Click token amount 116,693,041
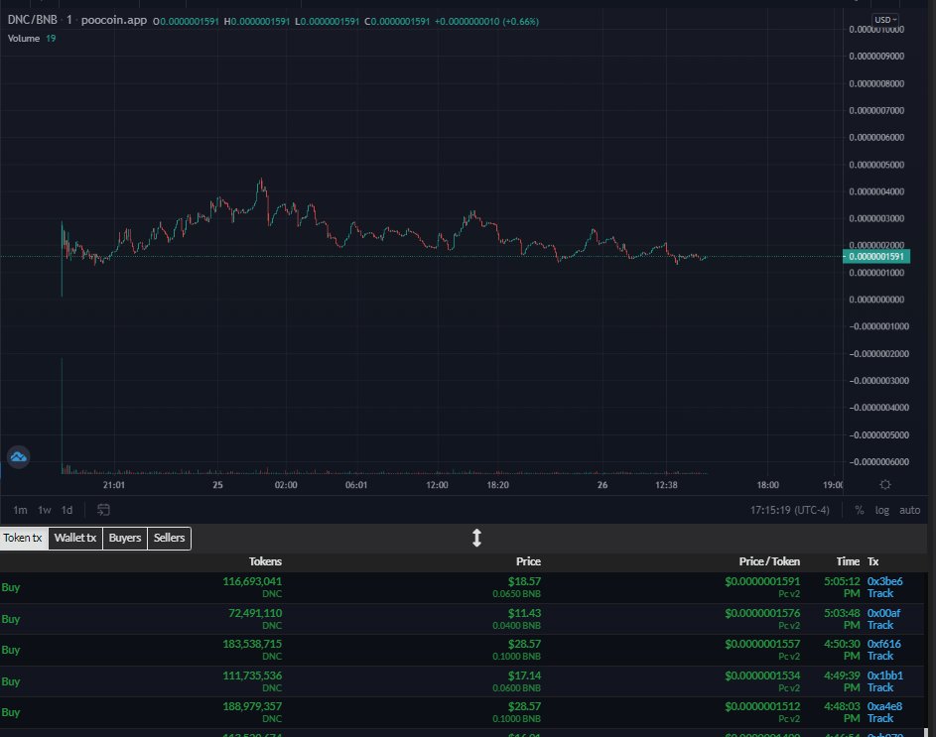 (252, 581)
